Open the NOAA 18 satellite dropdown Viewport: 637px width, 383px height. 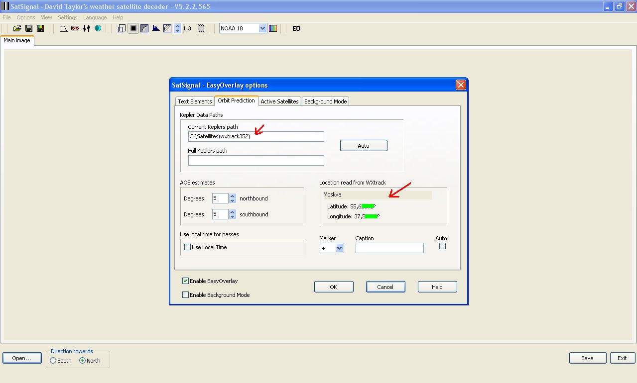click(263, 28)
